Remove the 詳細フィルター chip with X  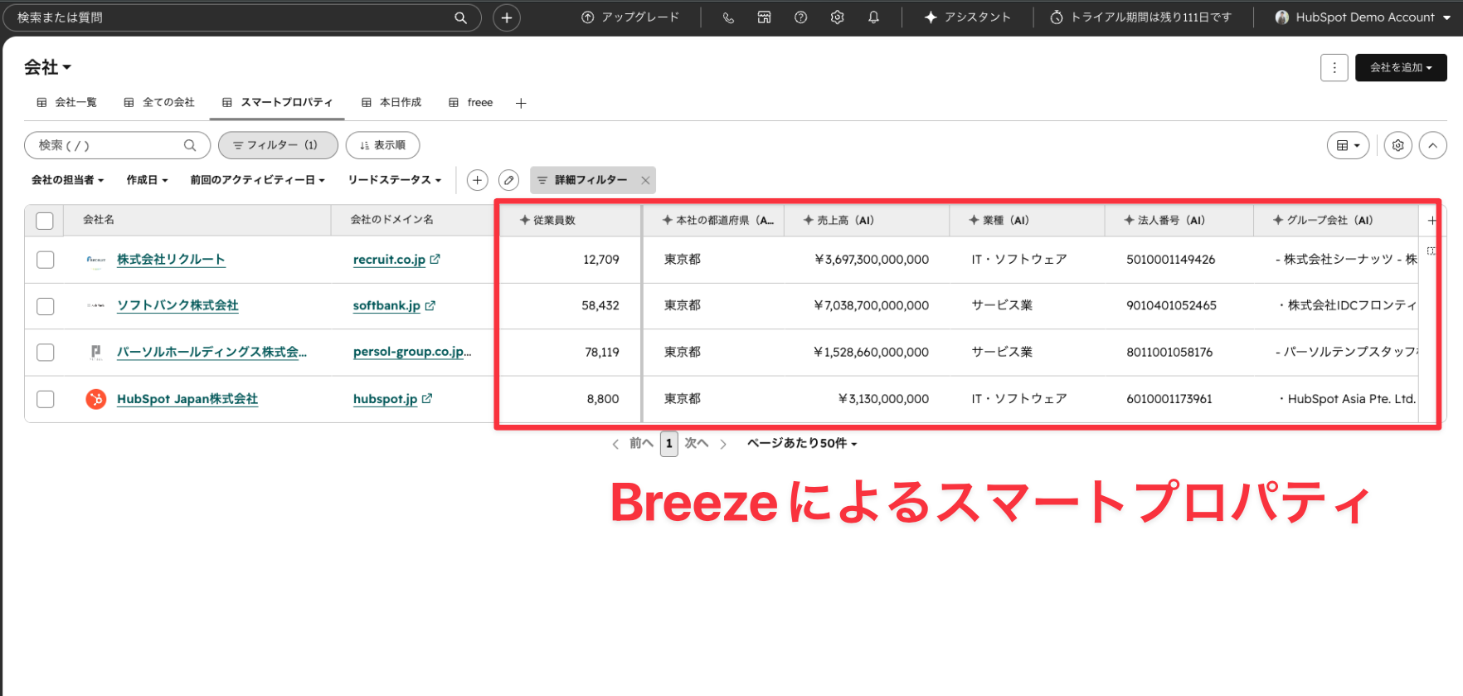645,180
